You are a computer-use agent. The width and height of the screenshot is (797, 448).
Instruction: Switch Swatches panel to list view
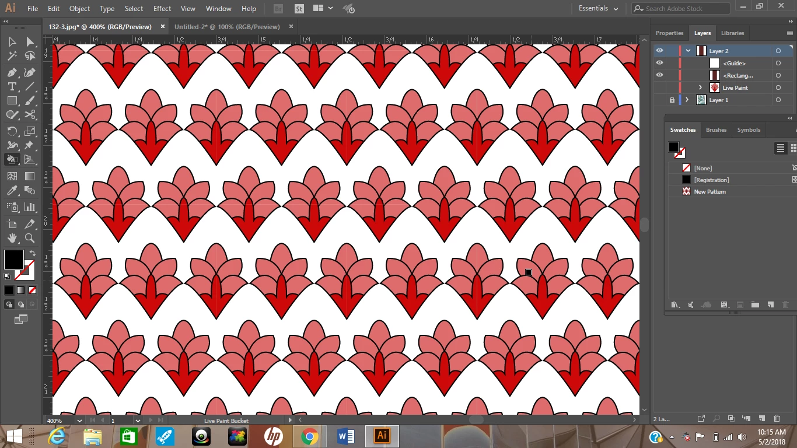click(781, 148)
